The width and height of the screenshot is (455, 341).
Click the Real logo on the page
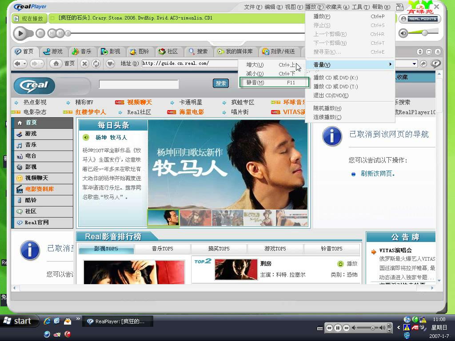[34, 86]
